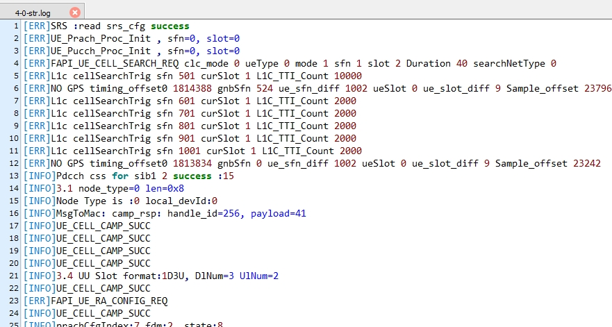Click sfn value 701 on line 8
612x327 pixels.
[187, 114]
